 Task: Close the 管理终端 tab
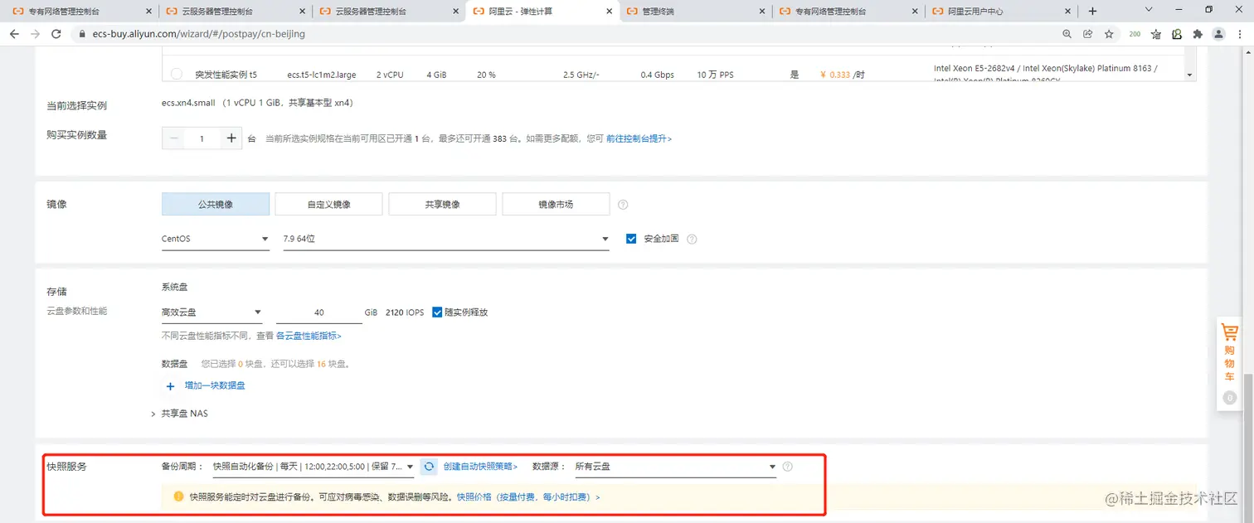tap(762, 12)
